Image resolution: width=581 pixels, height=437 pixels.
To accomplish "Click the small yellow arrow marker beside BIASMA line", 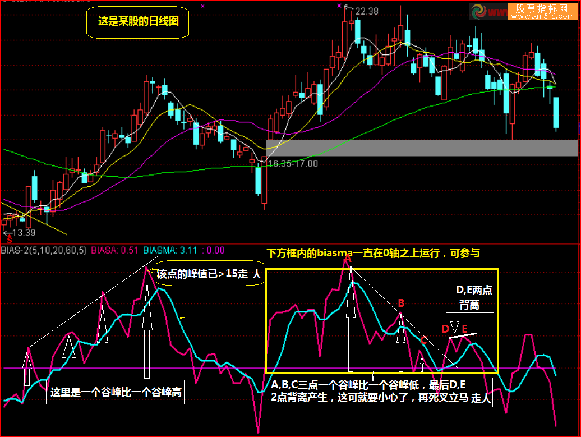I will pyautogui.click(x=181, y=318).
